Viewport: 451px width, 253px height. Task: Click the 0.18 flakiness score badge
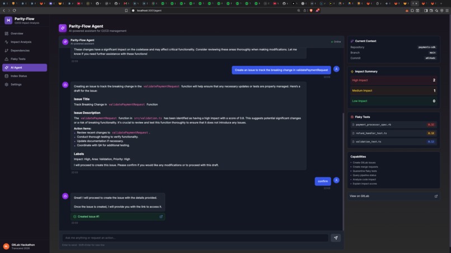point(431,133)
